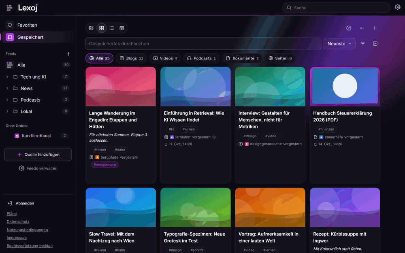Switch to the grid card view
Image resolution: width=405 pixels, height=253 pixels.
click(102, 28)
